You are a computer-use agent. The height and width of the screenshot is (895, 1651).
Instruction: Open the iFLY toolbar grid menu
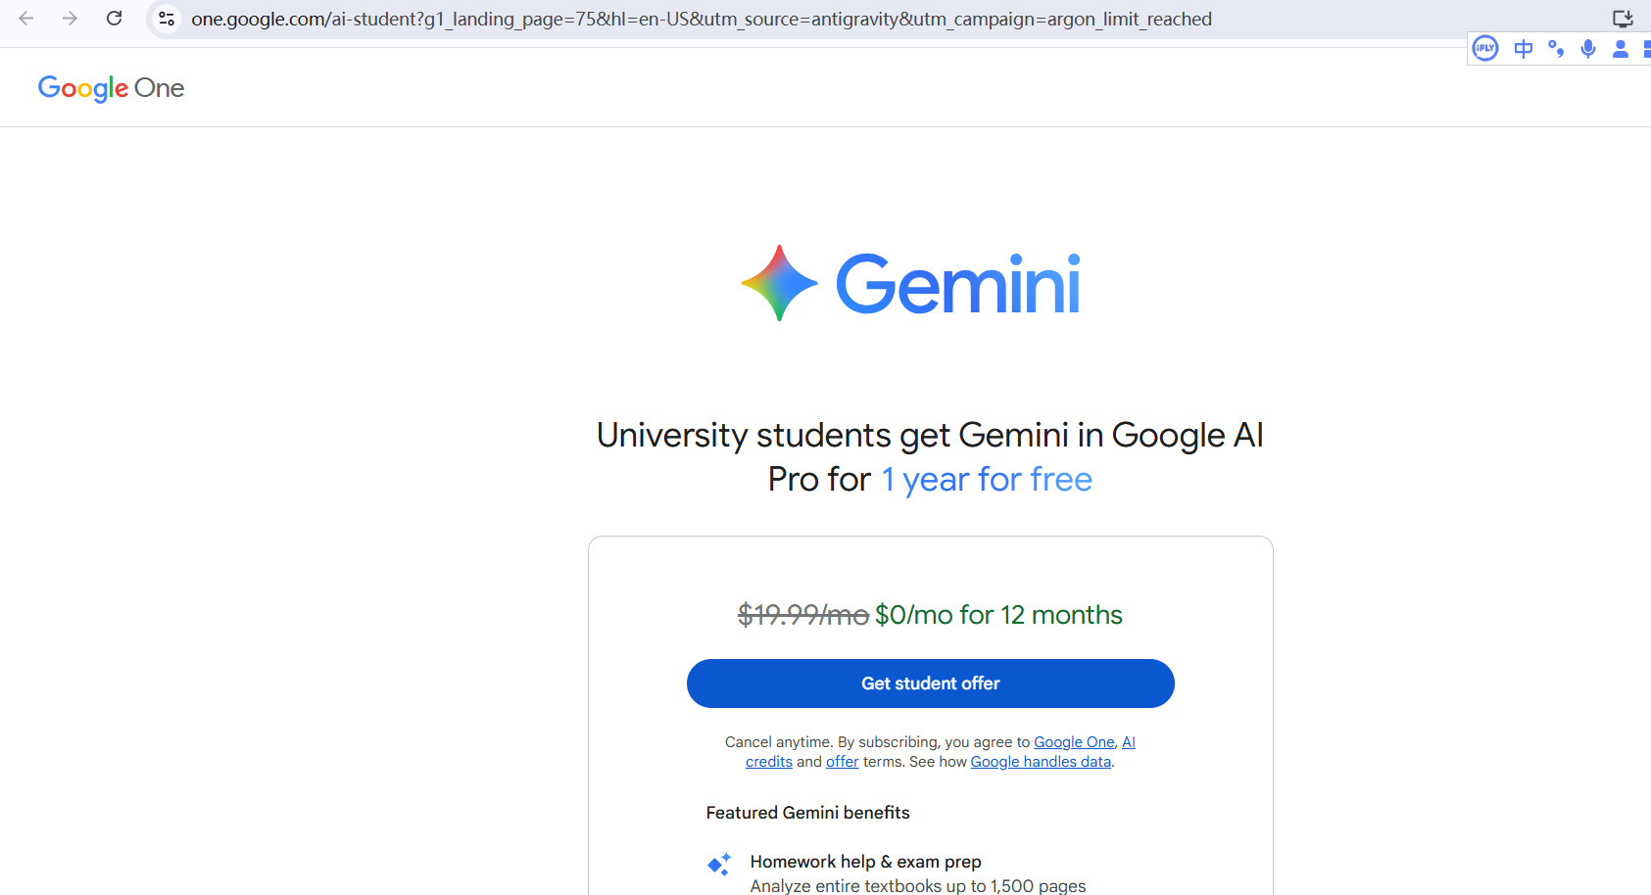click(x=1646, y=49)
